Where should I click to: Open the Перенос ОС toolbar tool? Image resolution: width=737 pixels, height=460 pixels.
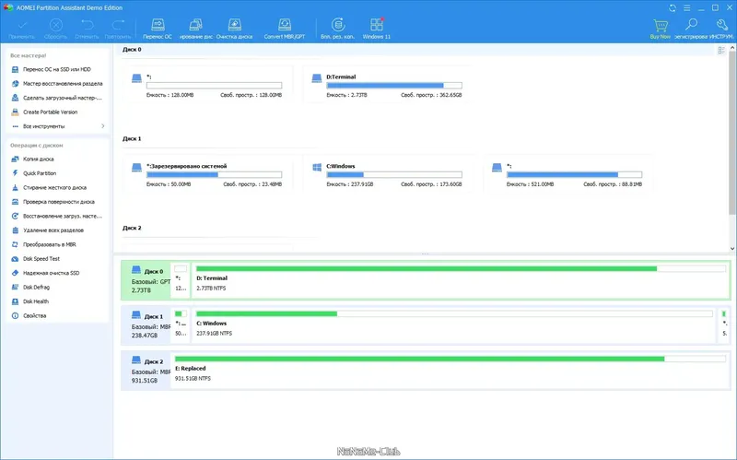click(158, 29)
